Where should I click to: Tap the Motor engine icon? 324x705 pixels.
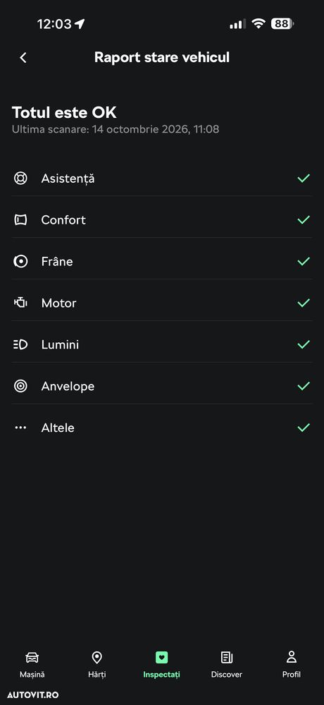(20, 303)
